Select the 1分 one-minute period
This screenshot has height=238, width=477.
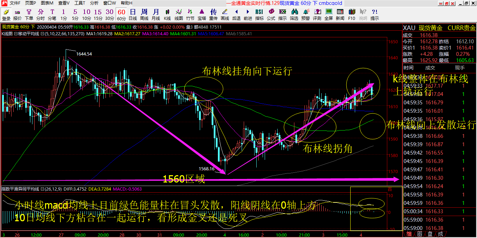click(x=64, y=15)
